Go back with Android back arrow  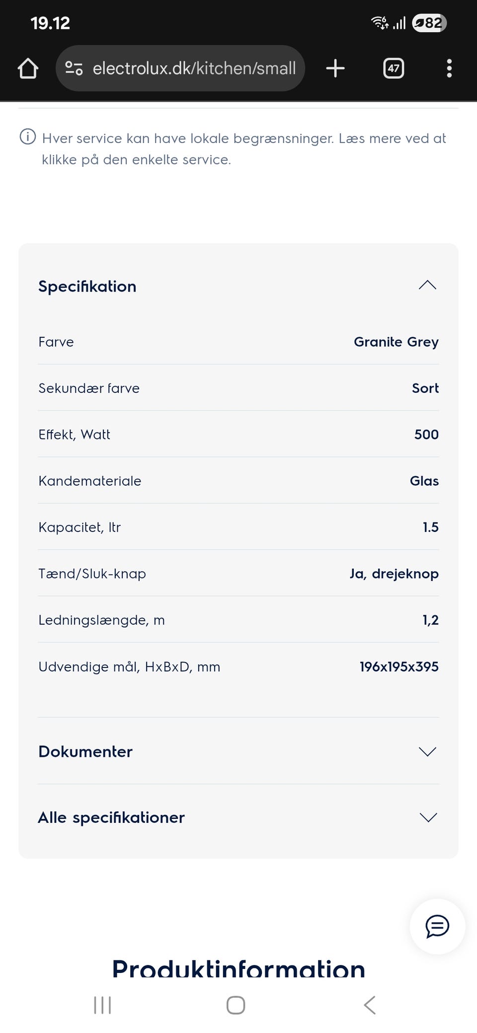click(x=370, y=1005)
